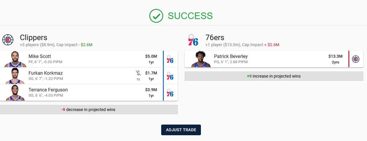Click the Mike Scott player name
The height and width of the screenshot is (141, 367).
pos(40,56)
